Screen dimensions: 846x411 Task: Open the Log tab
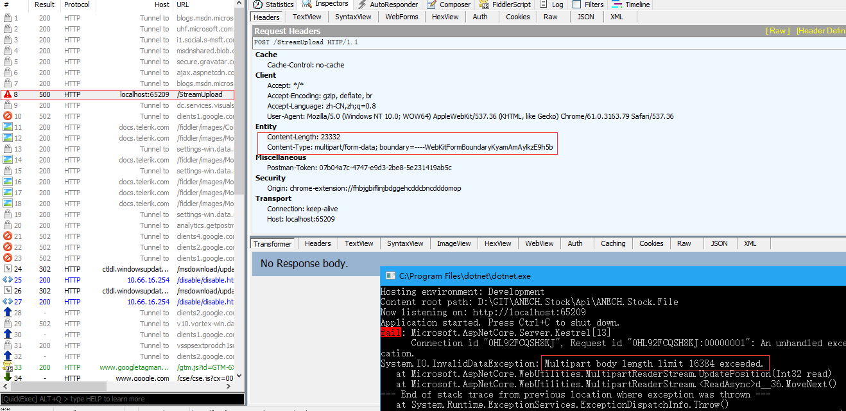click(551, 4)
